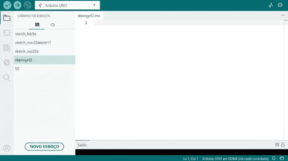288x161 pixels.
Task: Click the Verify sketch checkmark button
Action: coord(7,5)
